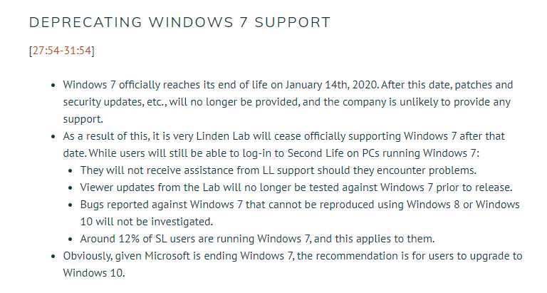Click the text '10 will not be investigated'

coord(146,222)
